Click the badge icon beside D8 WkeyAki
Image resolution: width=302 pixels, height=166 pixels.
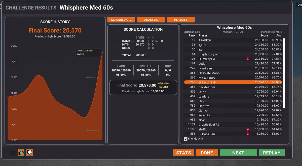click(248, 59)
